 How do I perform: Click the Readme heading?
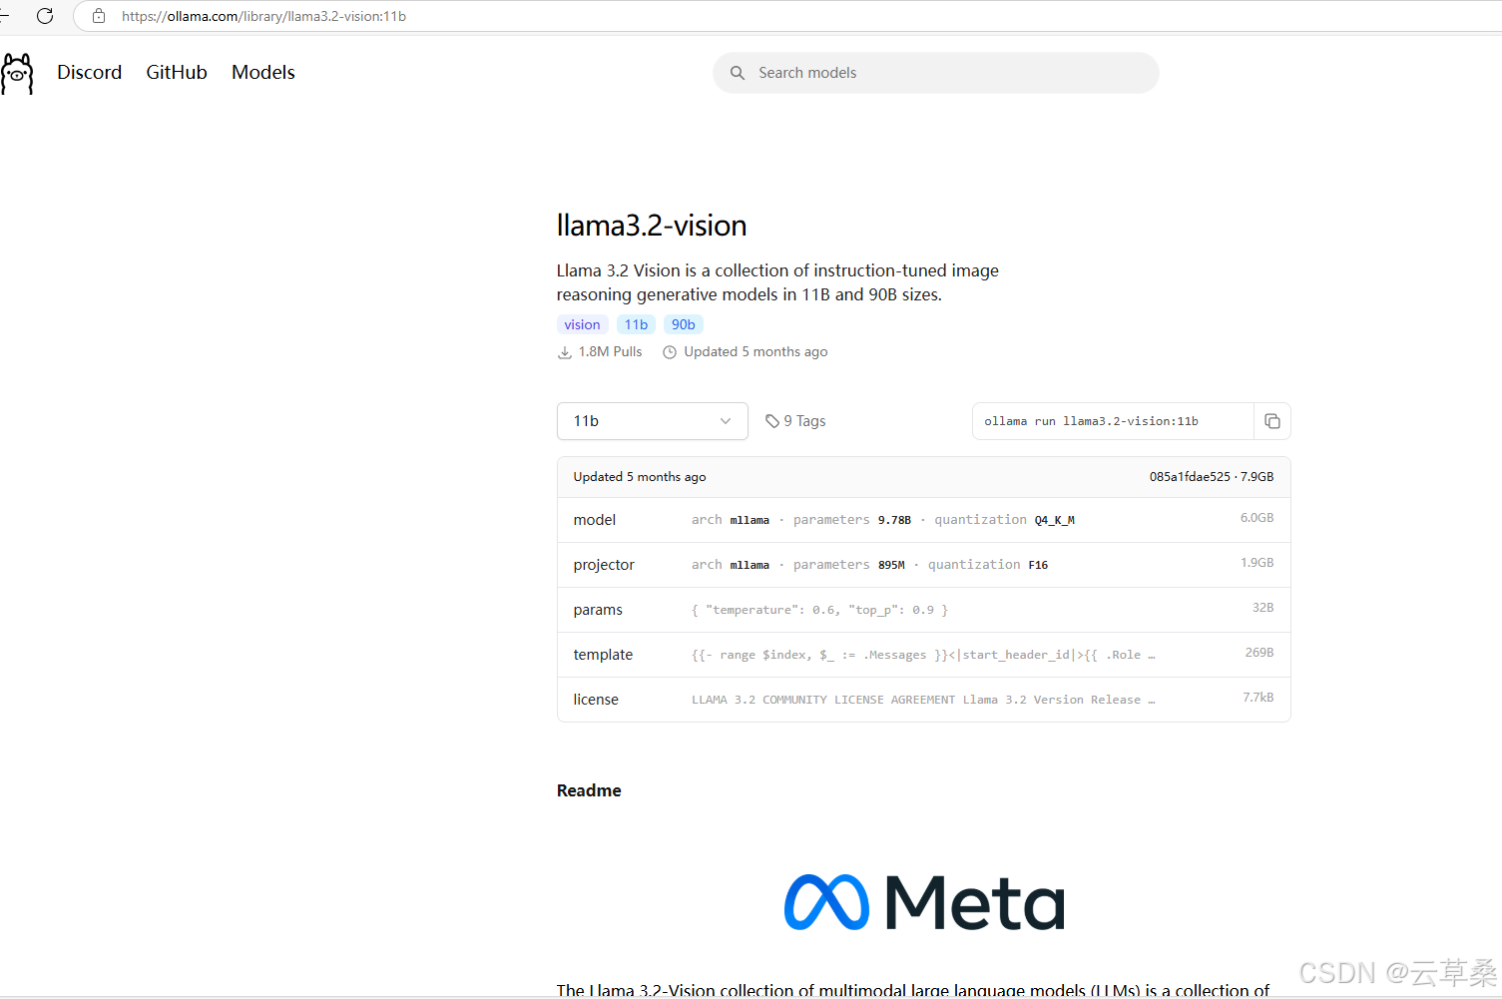(589, 790)
